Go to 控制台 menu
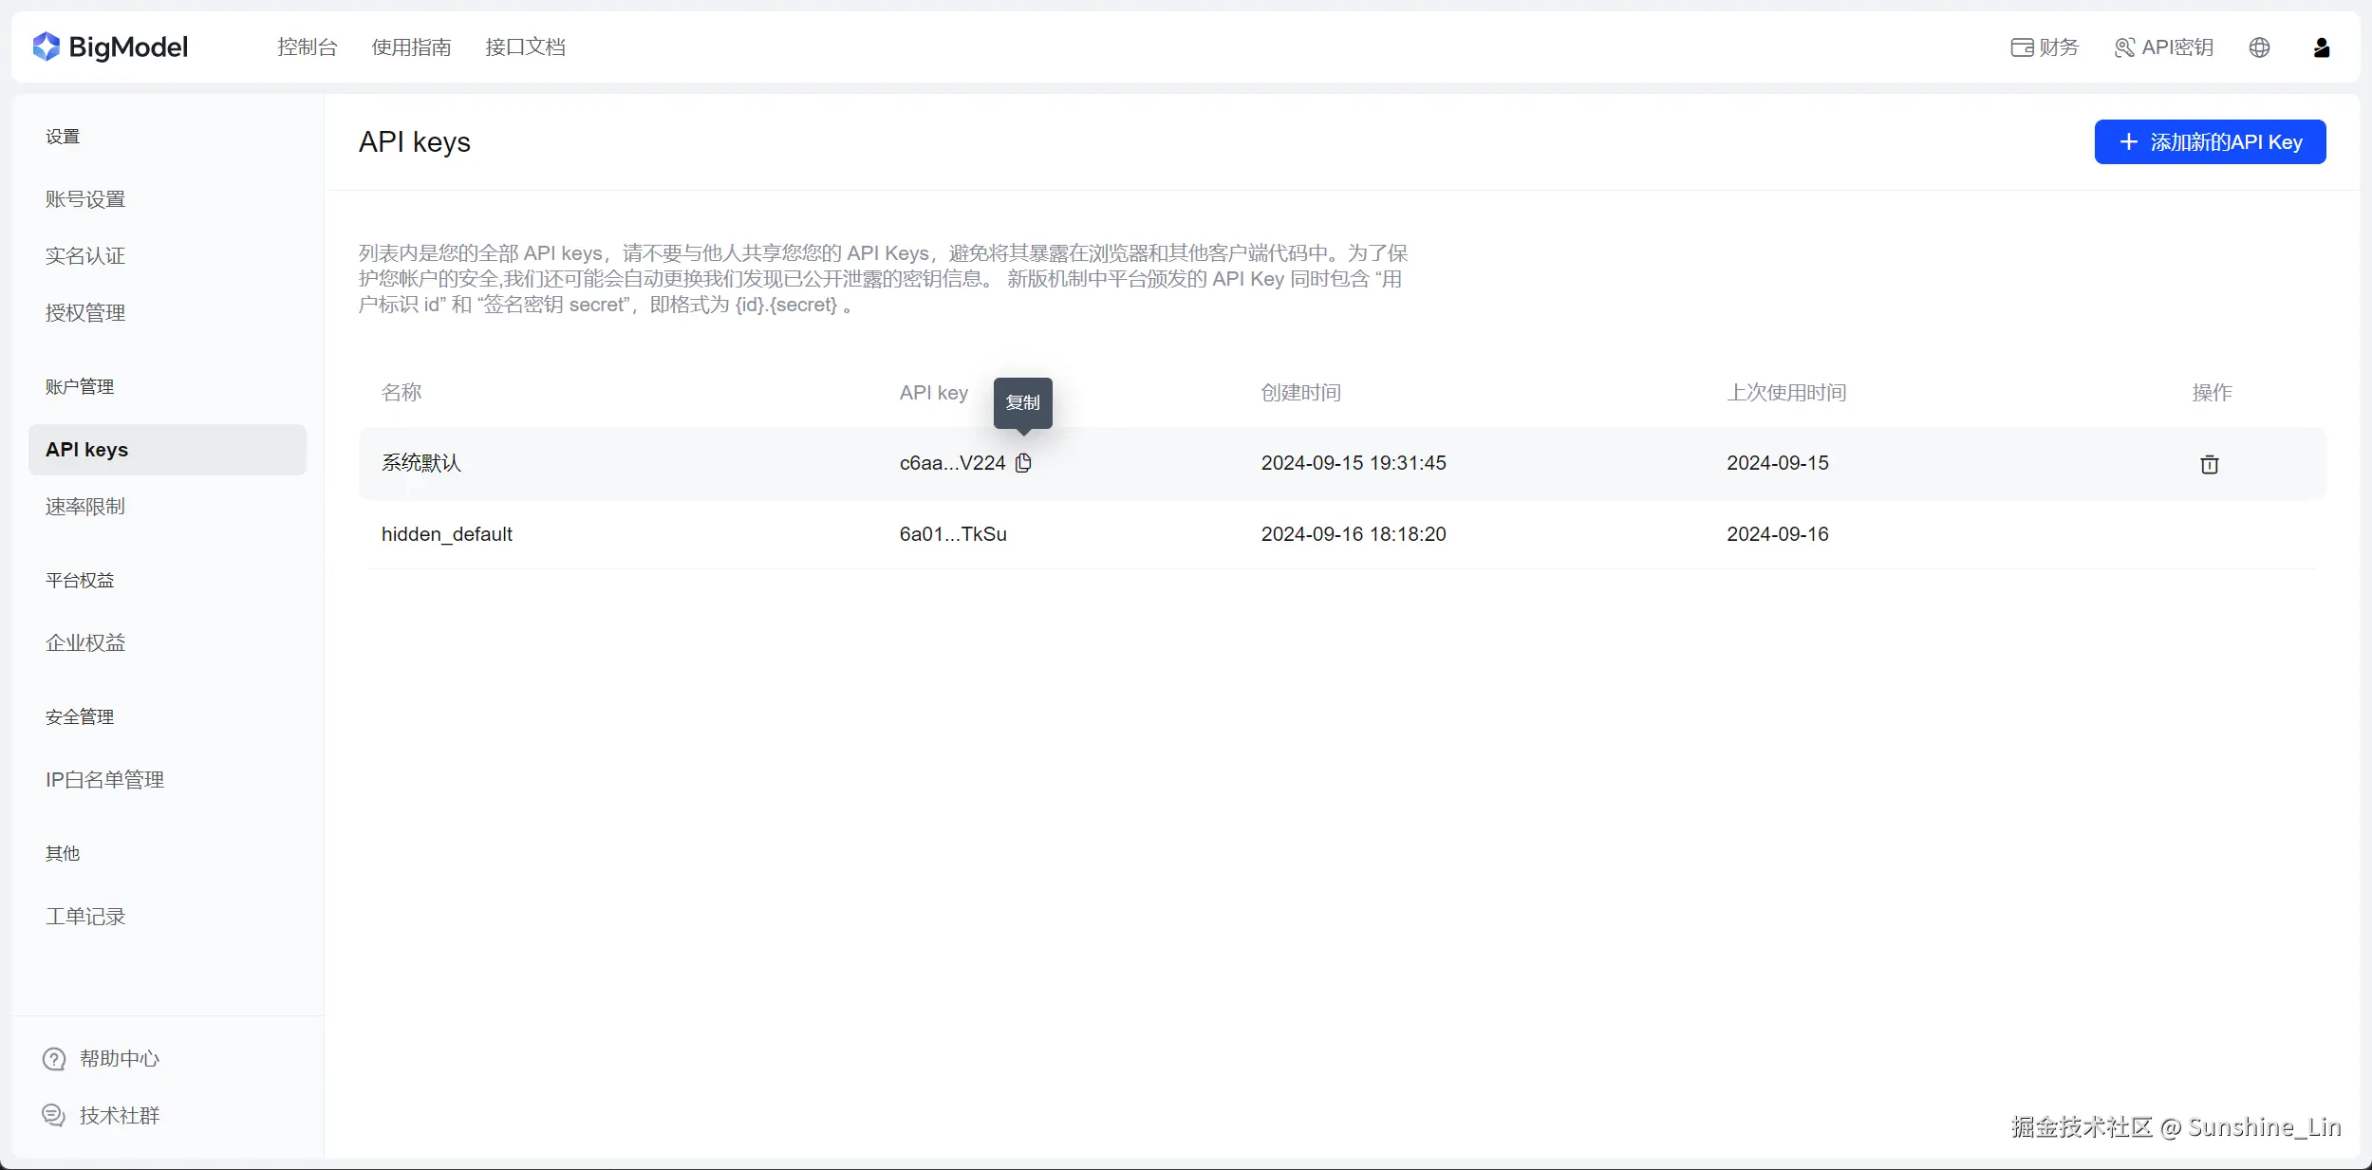 coord(307,47)
